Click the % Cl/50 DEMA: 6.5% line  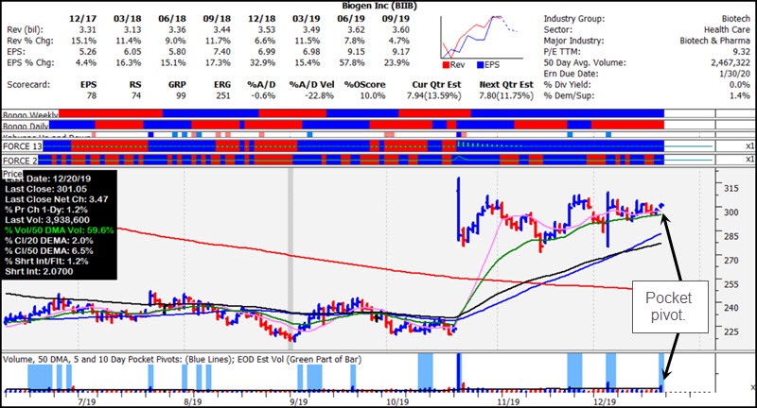49,251
